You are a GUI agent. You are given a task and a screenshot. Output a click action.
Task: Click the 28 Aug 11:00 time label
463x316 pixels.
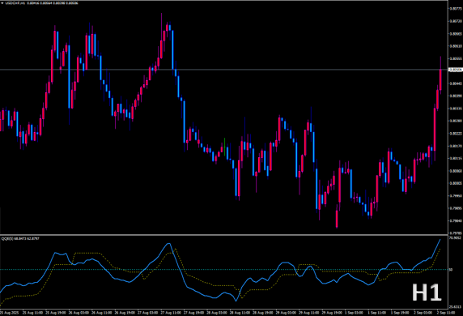(x=240, y=313)
